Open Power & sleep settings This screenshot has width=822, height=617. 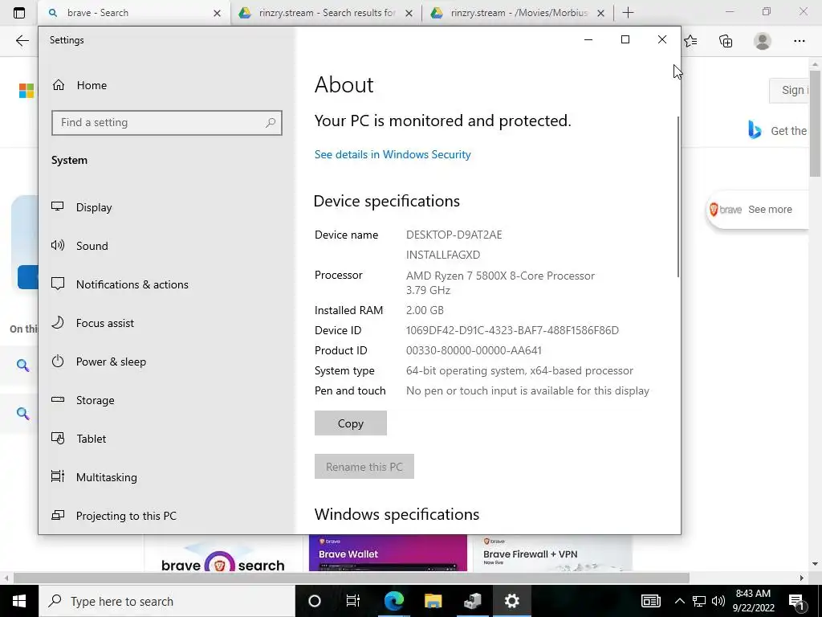pyautogui.click(x=99, y=362)
